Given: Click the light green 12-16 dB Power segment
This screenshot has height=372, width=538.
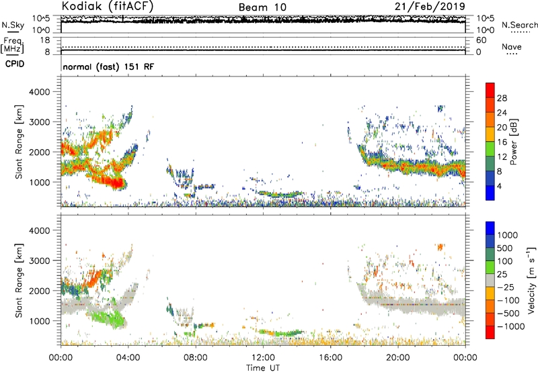Looking at the screenshot, I should point(490,149).
